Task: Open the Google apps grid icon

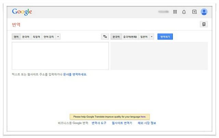Action: tap(175, 12)
